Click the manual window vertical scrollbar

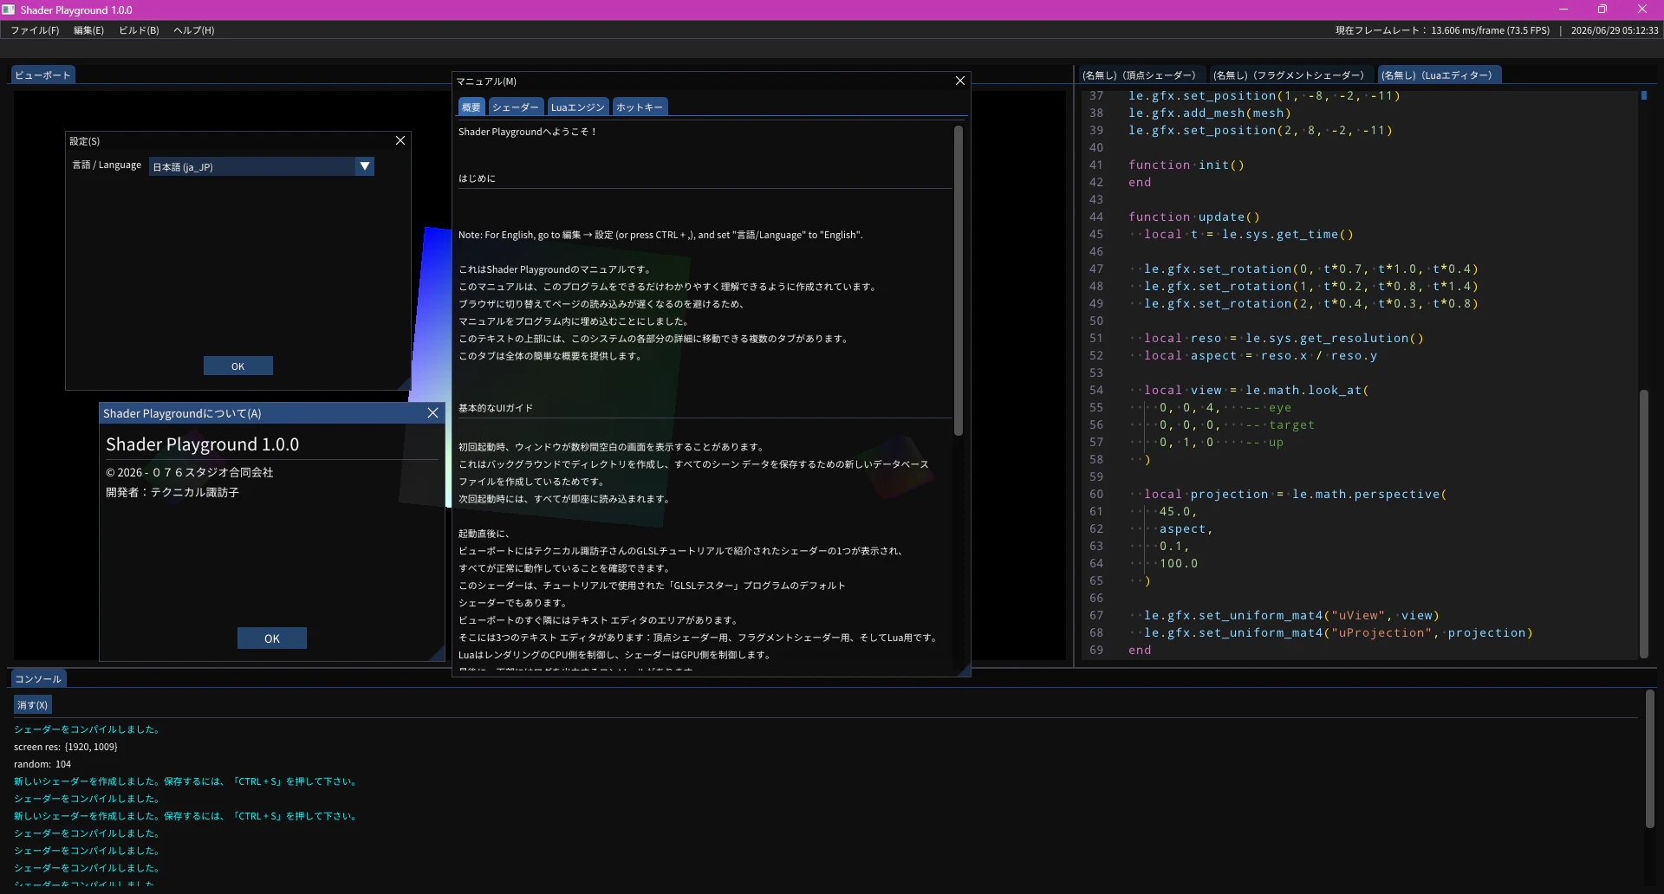(959, 280)
